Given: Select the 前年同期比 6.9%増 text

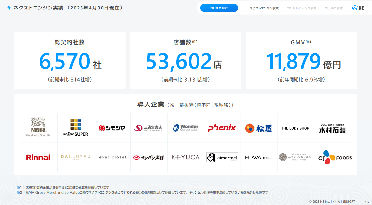Looking at the screenshot, I should tap(301, 80).
